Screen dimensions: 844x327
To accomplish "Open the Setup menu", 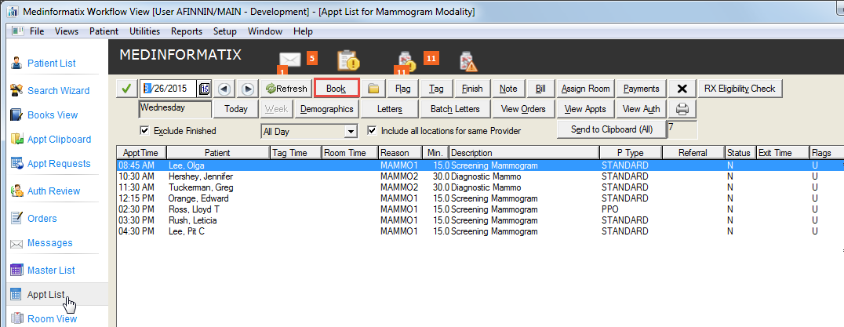I will (225, 31).
